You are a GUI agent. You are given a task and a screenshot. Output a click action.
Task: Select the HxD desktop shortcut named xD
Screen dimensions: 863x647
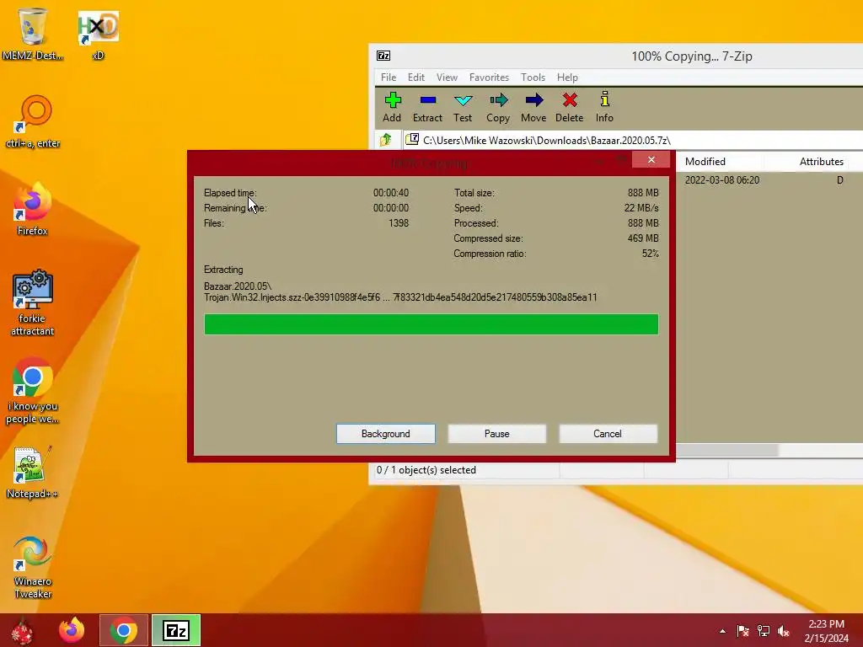(x=98, y=34)
